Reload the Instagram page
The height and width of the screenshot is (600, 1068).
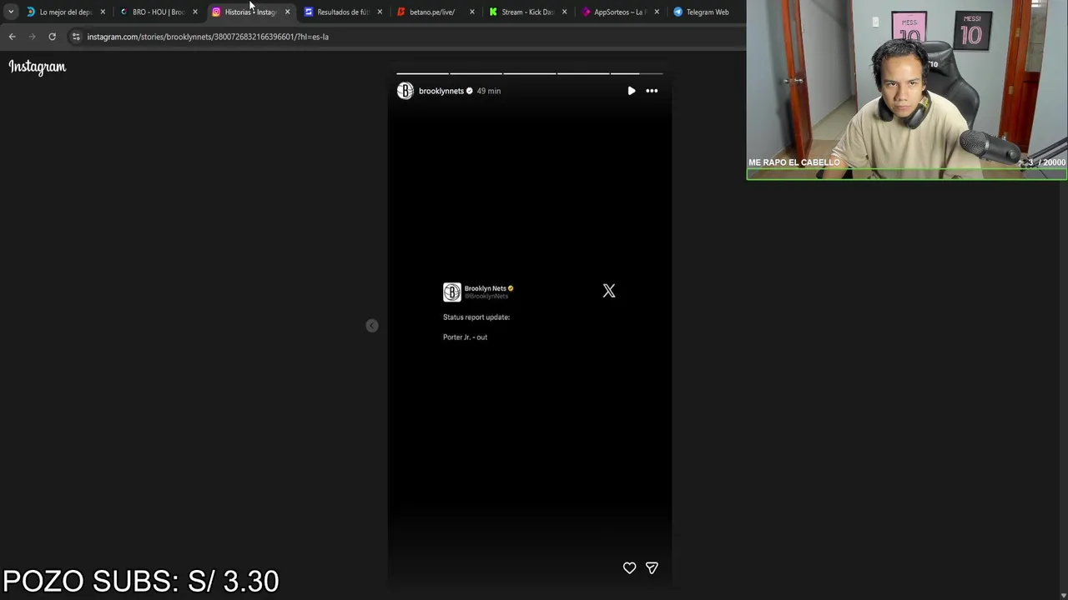[x=52, y=37]
